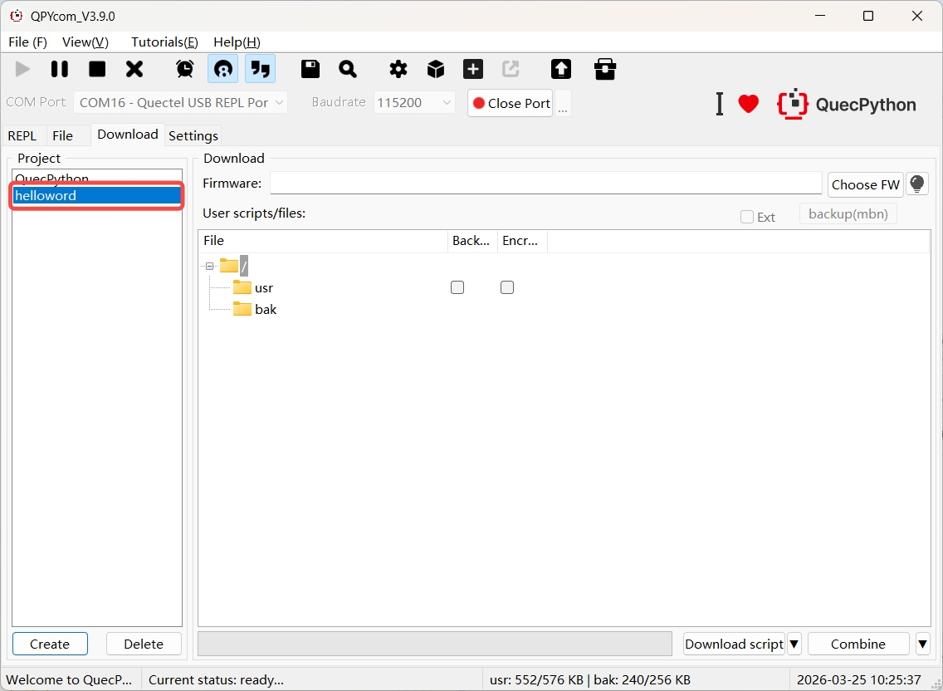The image size is (943, 691).
Task: Switch to the REPL tab
Action: pos(22,135)
